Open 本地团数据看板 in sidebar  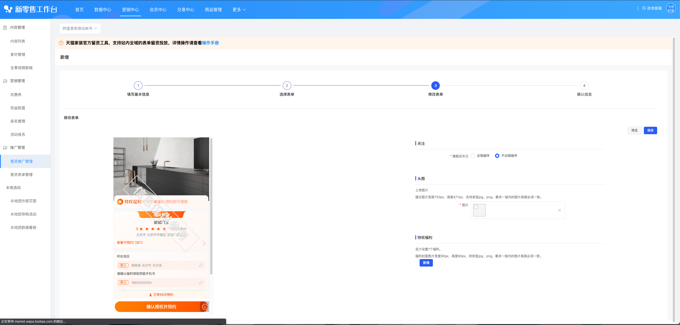pos(23,227)
